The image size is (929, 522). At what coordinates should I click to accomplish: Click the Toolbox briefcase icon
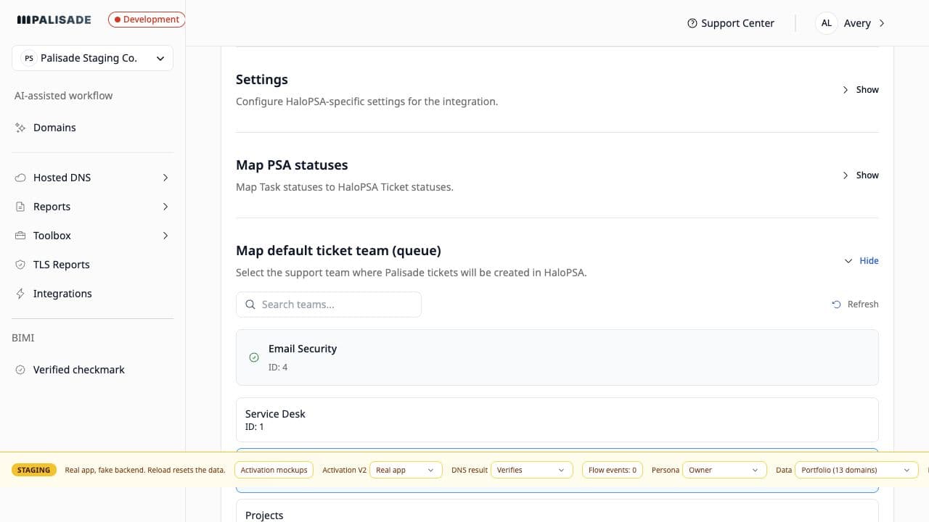point(20,236)
